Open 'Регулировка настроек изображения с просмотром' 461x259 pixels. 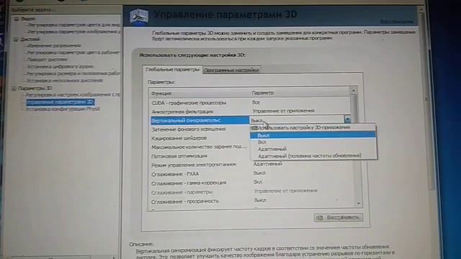[x=73, y=94]
